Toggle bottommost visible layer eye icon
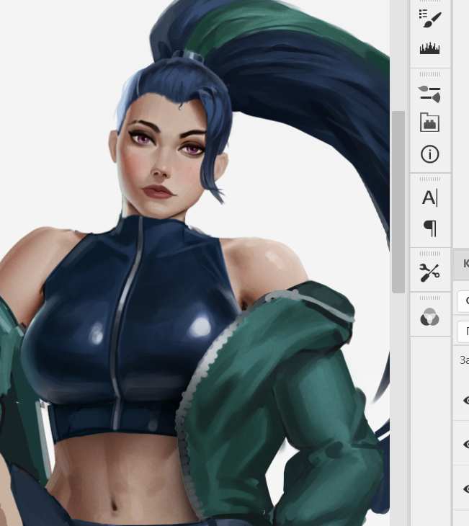 (466, 489)
